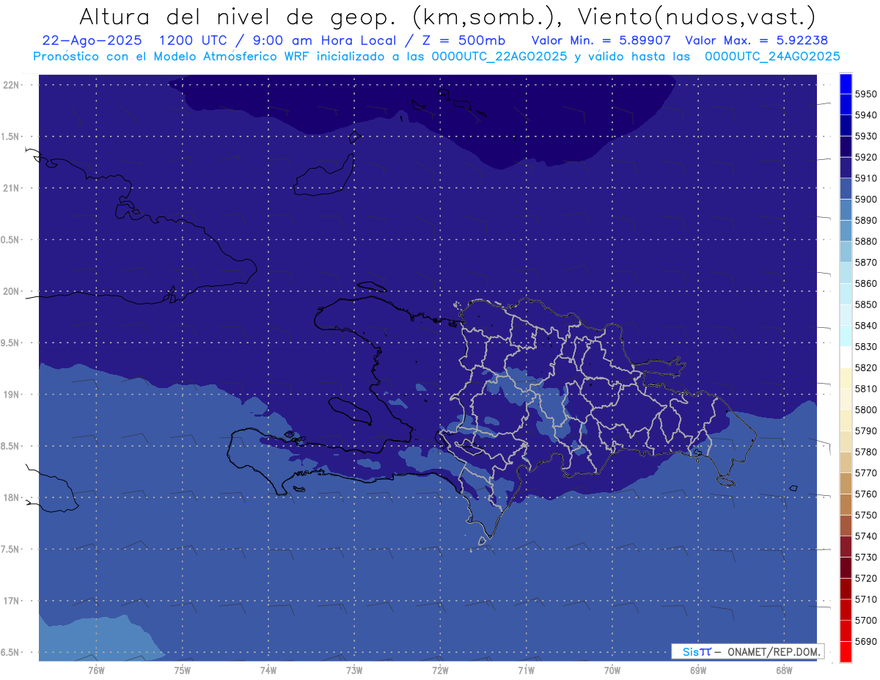Screen dimensions: 880x680
Task: Click Tortuga island outline north of Haiti
Action: (x=372, y=286)
